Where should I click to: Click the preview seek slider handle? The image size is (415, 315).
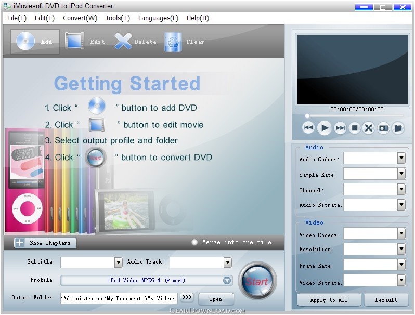tap(307, 116)
